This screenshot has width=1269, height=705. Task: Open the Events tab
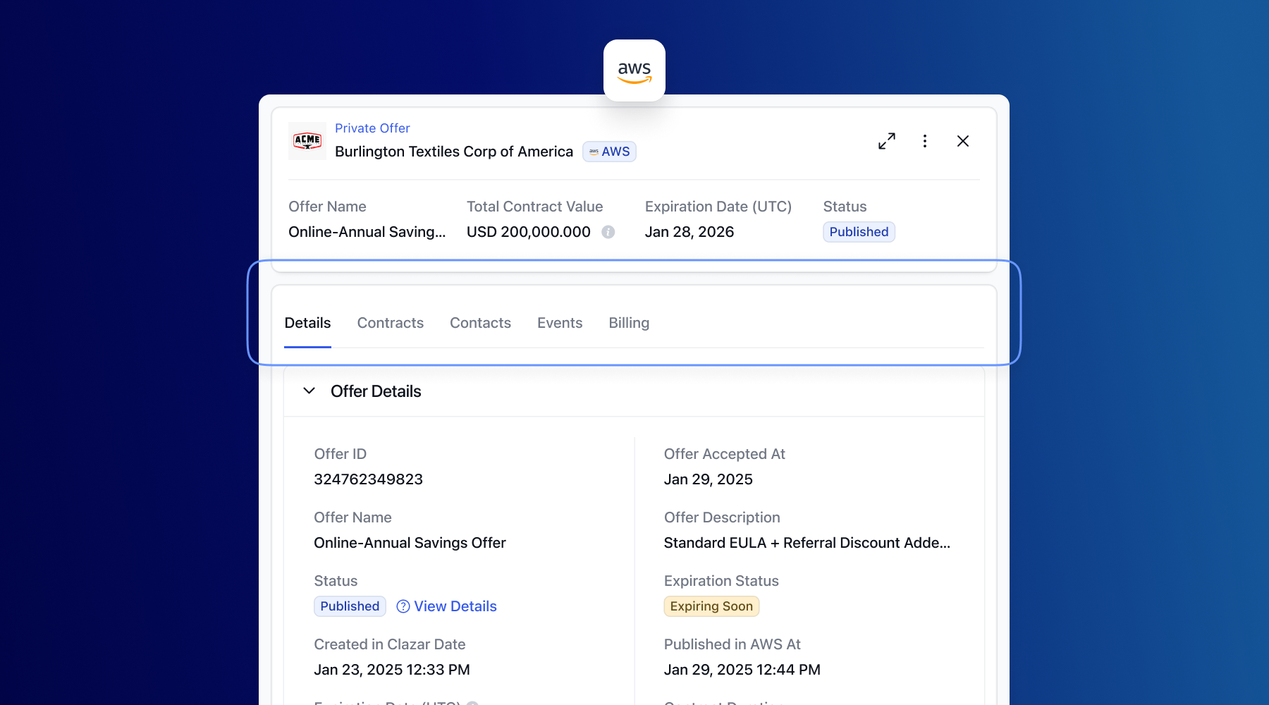pos(560,323)
